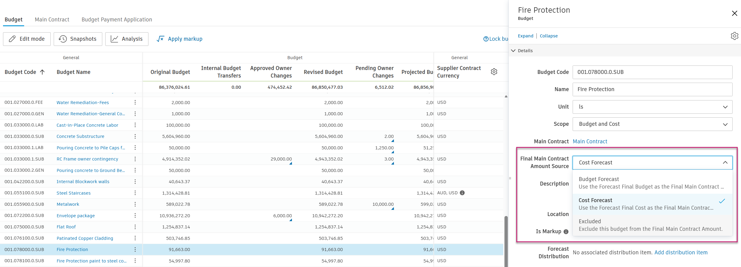Open row menu for Flat Roof
The image size is (741, 267).
point(135,227)
